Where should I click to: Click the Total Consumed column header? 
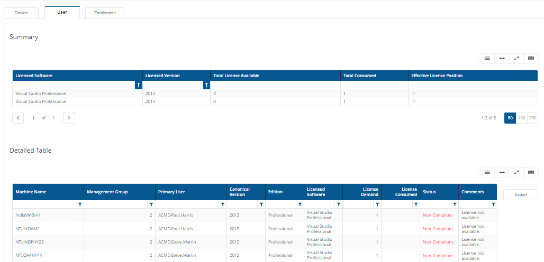pyautogui.click(x=374, y=76)
